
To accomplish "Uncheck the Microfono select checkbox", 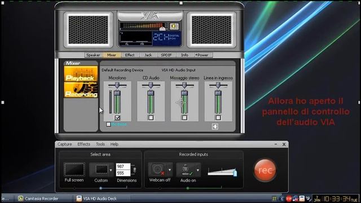I will (117, 118).
